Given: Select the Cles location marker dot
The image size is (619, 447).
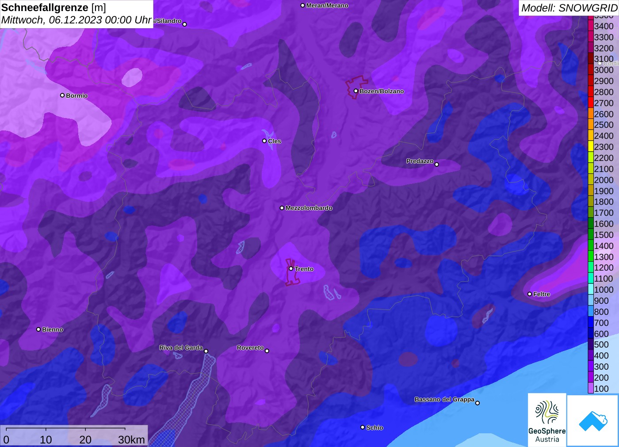Looking at the screenshot, I should pyautogui.click(x=264, y=141).
